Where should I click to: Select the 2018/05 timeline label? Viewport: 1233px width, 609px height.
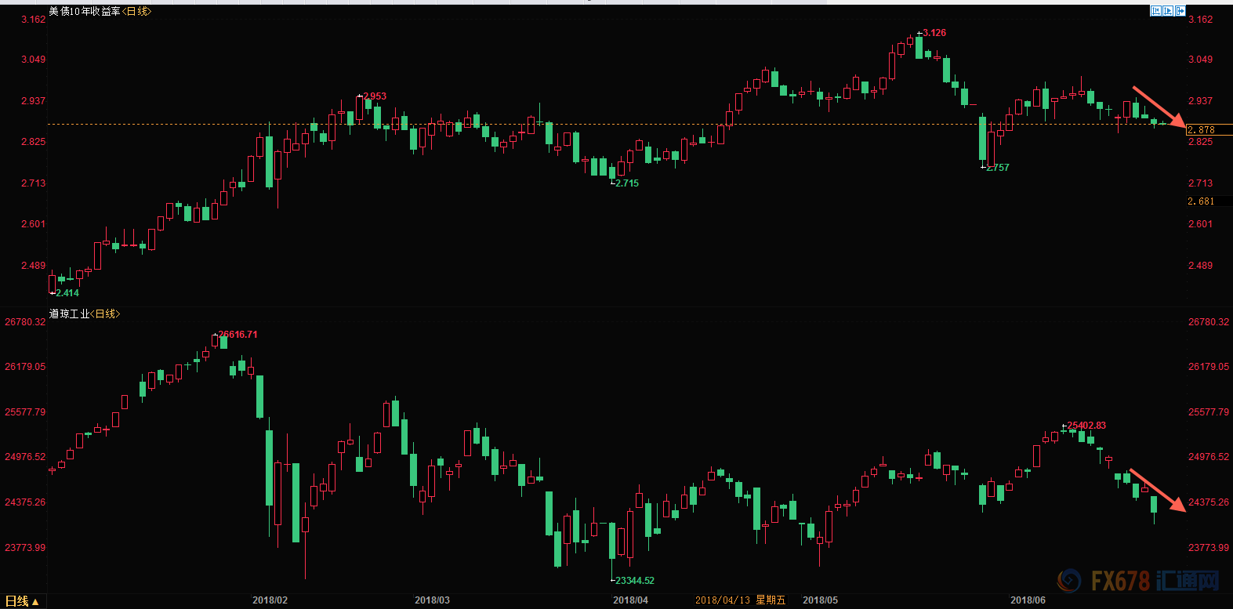coord(820,600)
